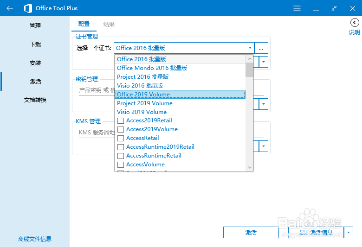The image size is (362, 247).
Task: Open the 文档转换 sidebar page
Action: (35, 100)
